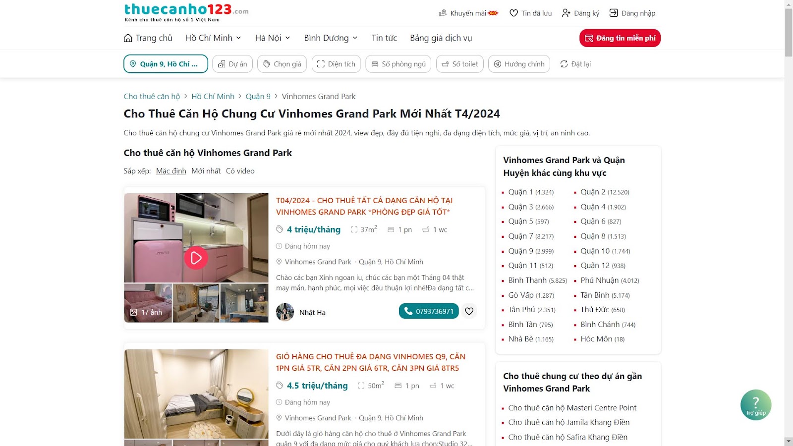Image resolution: width=793 pixels, height=446 pixels.
Task: Filter listings by Có video
Action: click(x=240, y=171)
